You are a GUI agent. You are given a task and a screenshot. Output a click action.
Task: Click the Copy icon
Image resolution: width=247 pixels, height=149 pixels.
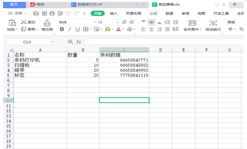[24, 29]
